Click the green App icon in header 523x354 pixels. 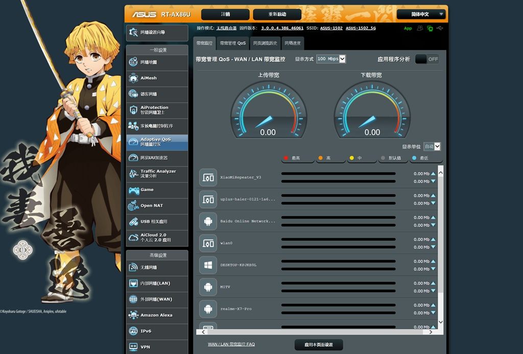pos(408,29)
